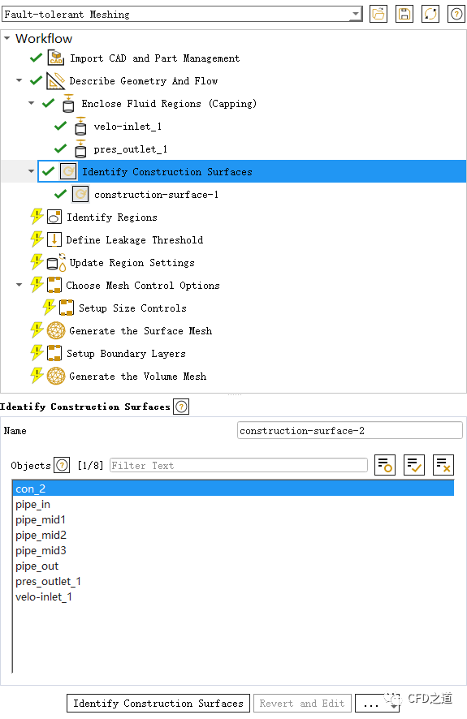467x719 pixels.
Task: Select Generate the Surface Mesh task
Action: pos(141,331)
